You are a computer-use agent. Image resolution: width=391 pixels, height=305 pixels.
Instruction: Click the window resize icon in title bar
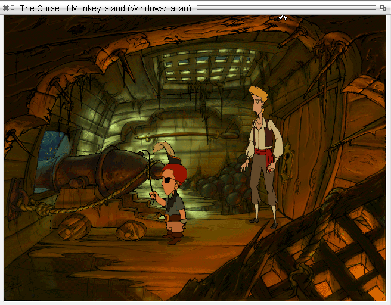[383, 8]
